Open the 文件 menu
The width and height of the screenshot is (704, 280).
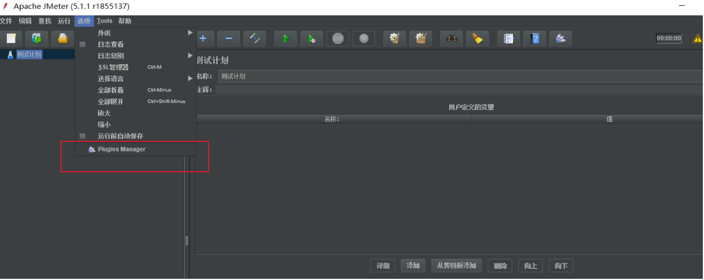6,21
